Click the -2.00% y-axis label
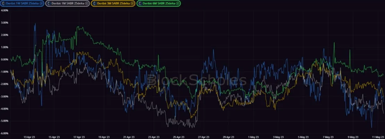Image resolution: width=385 pixels, height=139 pixels. pyautogui.click(x=5, y=84)
